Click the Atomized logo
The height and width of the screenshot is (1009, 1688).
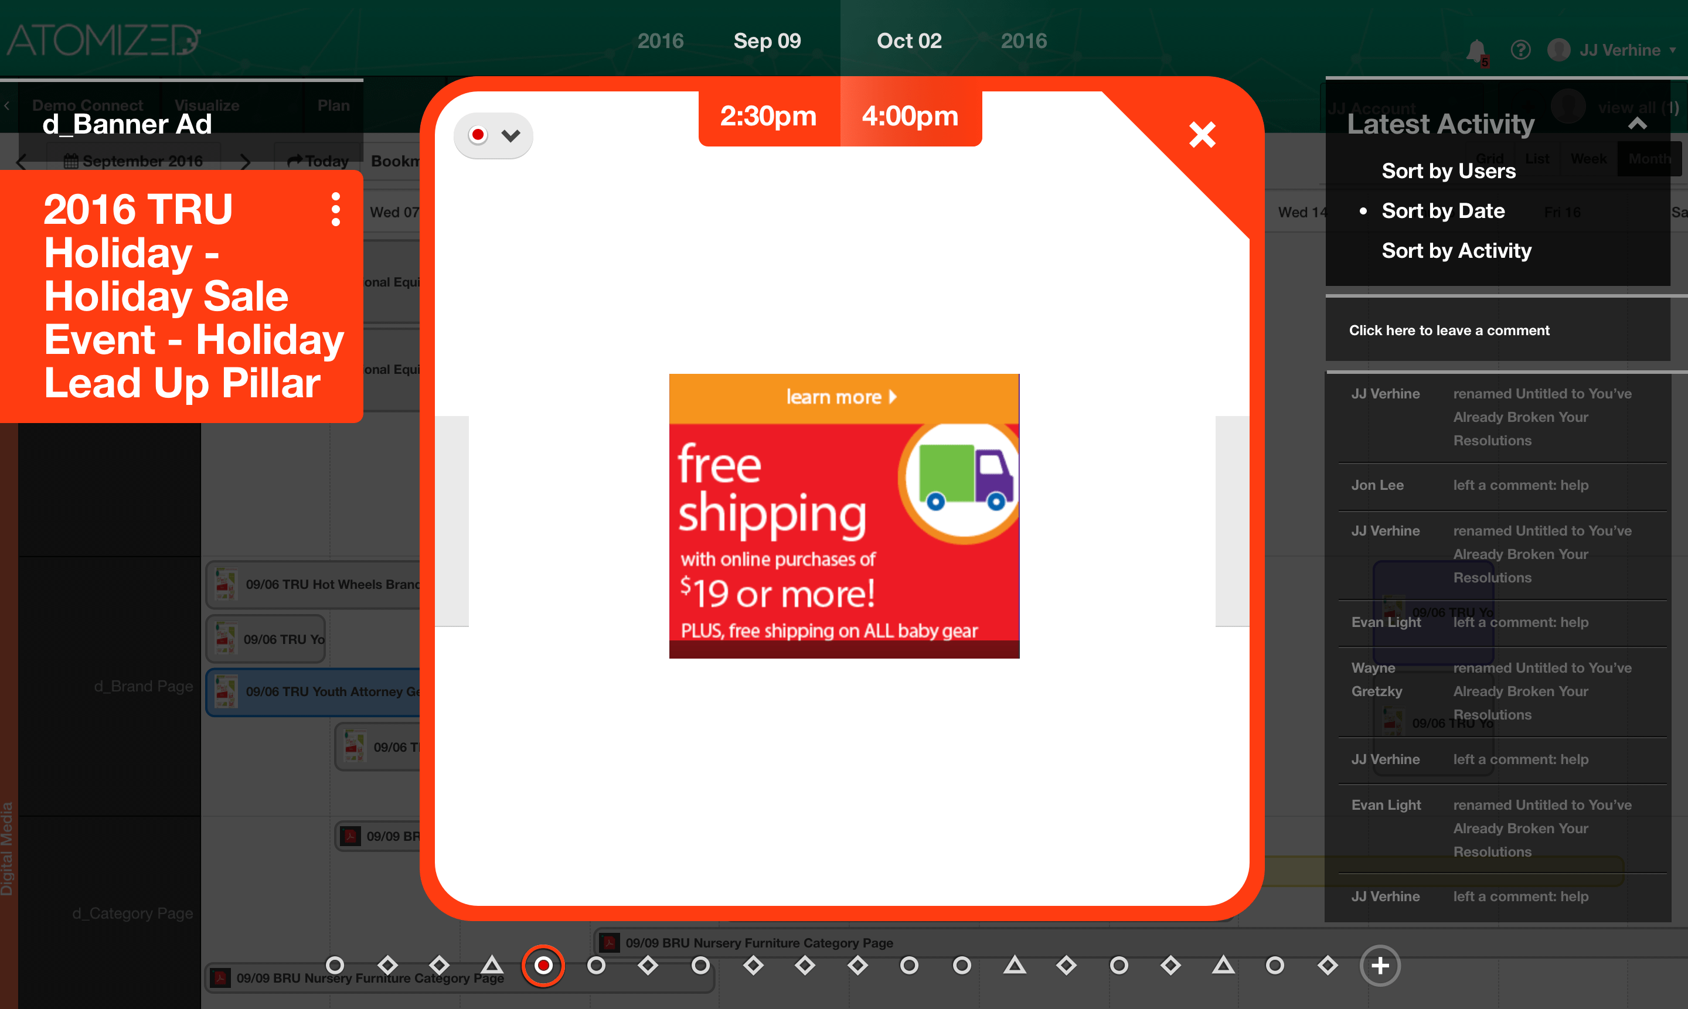pos(103,40)
